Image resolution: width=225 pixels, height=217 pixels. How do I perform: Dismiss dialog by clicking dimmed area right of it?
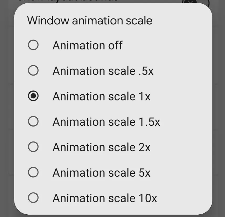[x=219, y=108]
